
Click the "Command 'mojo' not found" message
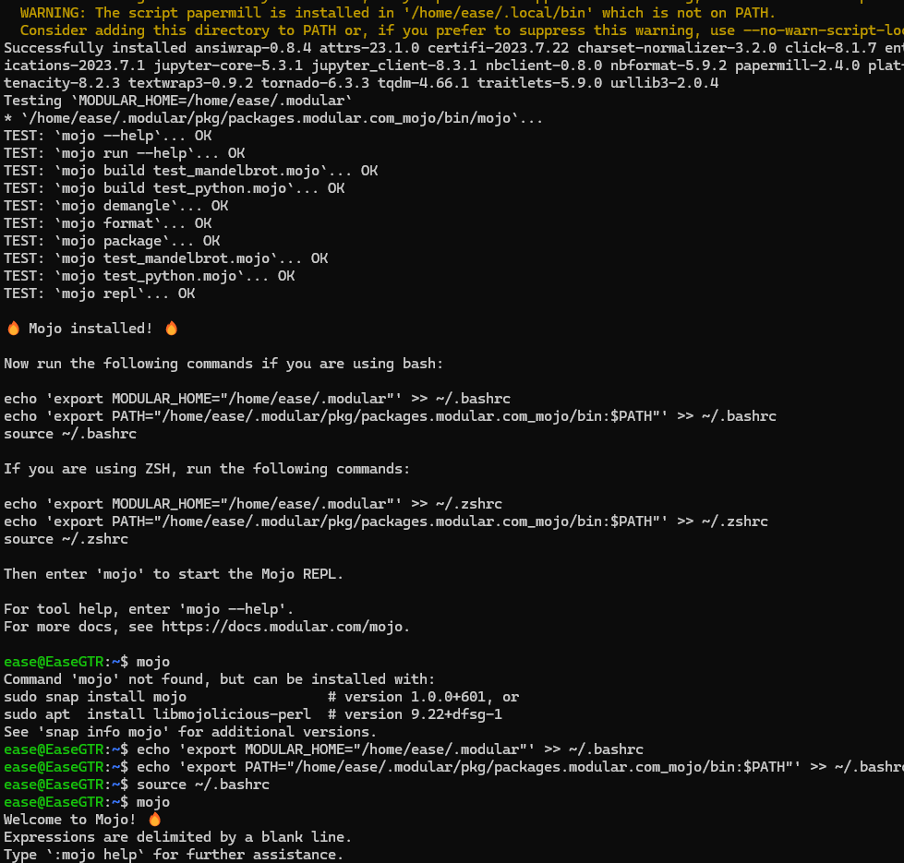click(x=219, y=679)
